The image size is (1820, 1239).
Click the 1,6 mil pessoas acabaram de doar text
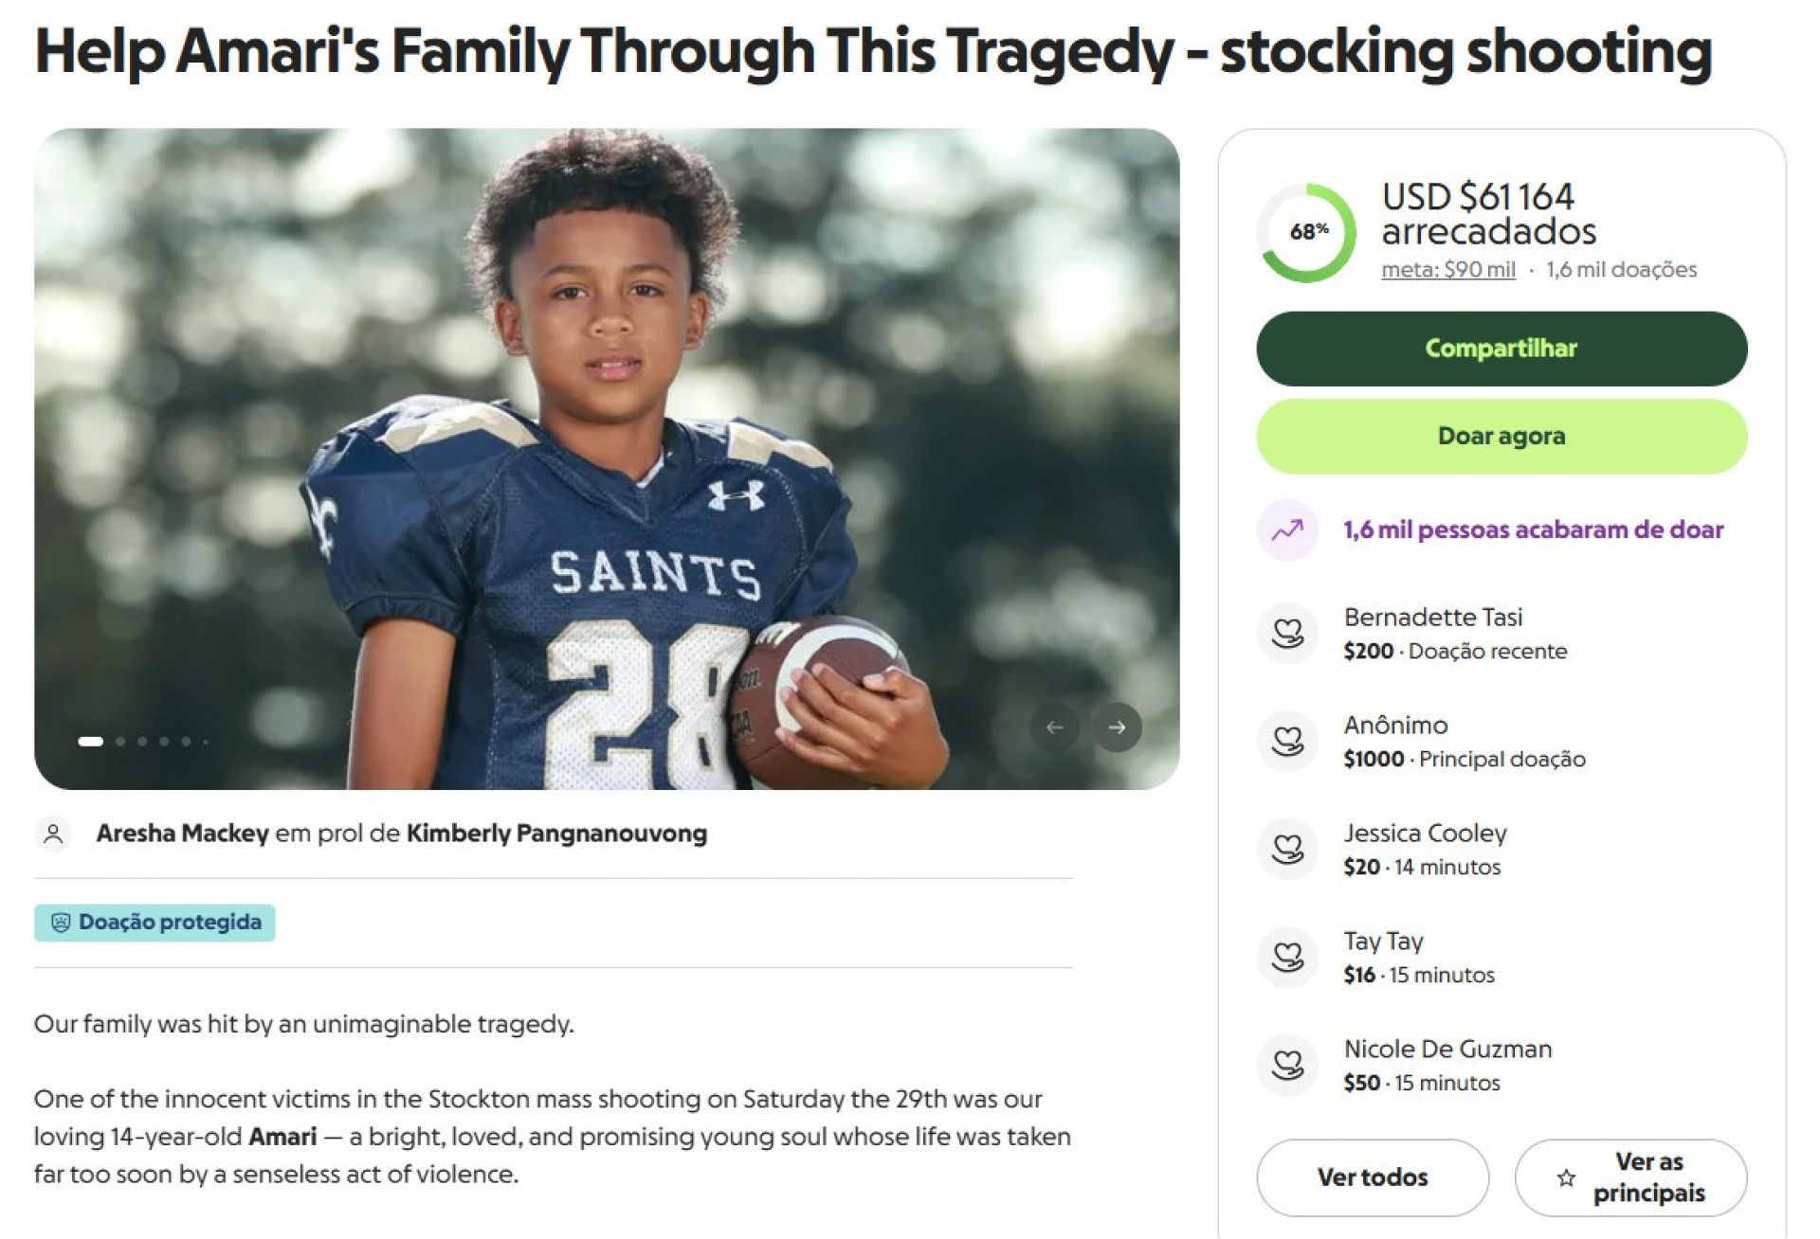1533,530
